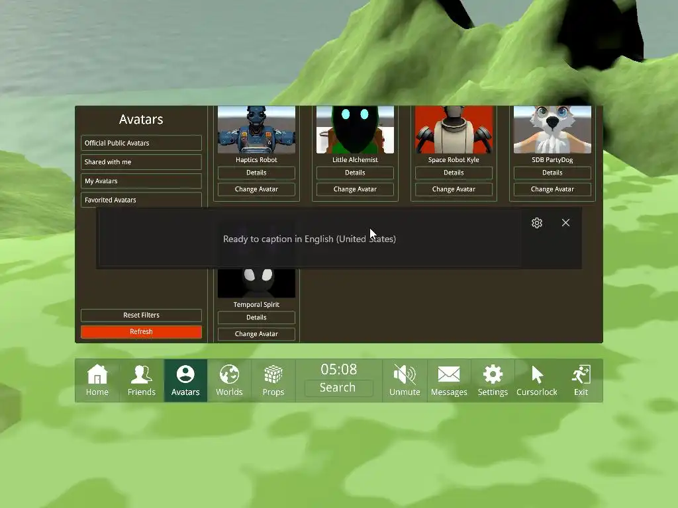Click the 05:08 clock display
Viewport: 678px width, 508px height.
coord(338,369)
